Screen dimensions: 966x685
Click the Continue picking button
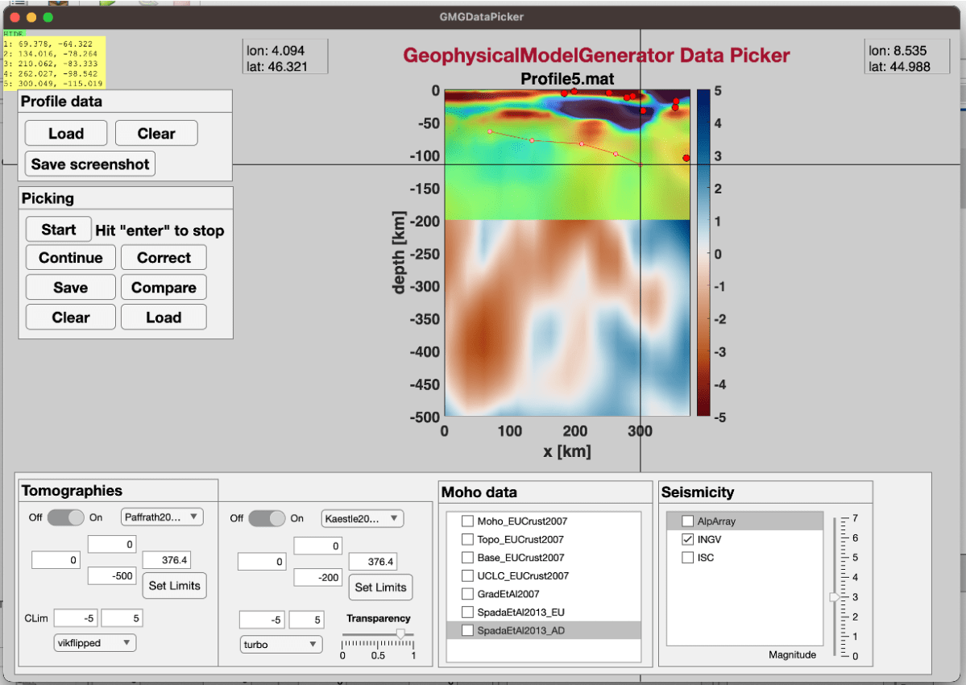(71, 258)
